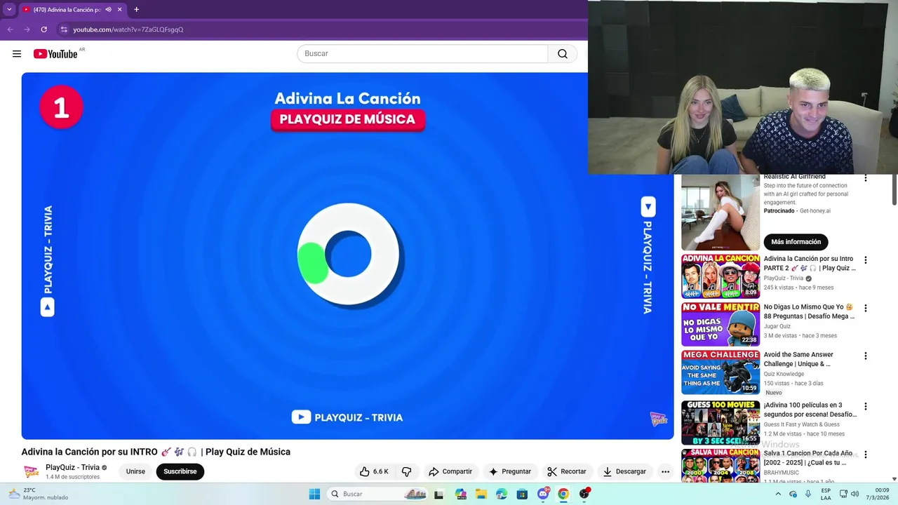Screen dimensions: 898x505
Task: Open Microsoft Edge from the taskbar
Action: point(502,494)
